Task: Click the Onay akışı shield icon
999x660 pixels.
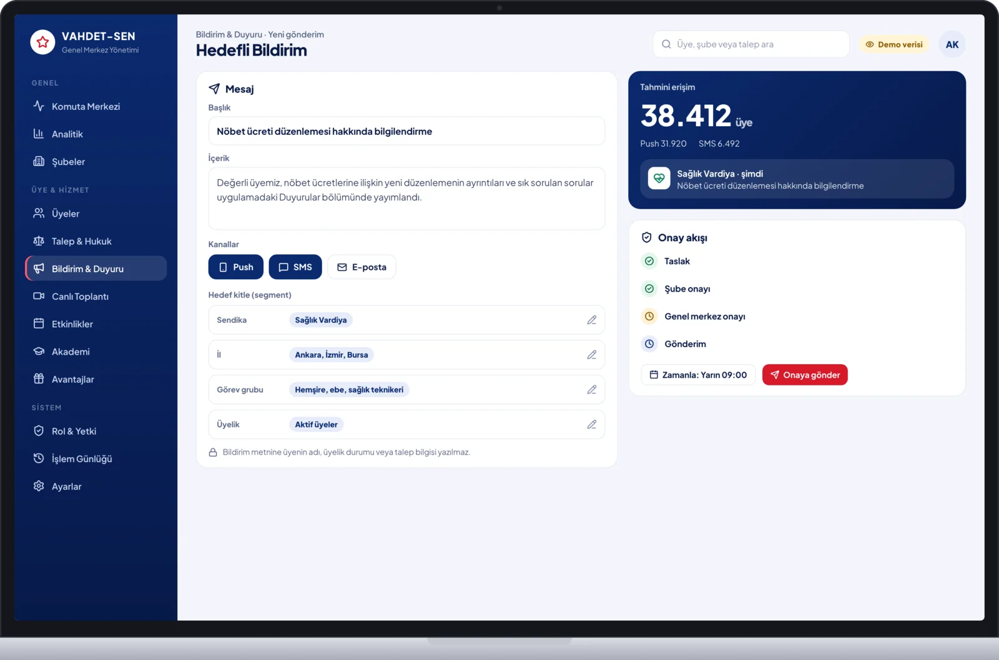Action: (647, 237)
